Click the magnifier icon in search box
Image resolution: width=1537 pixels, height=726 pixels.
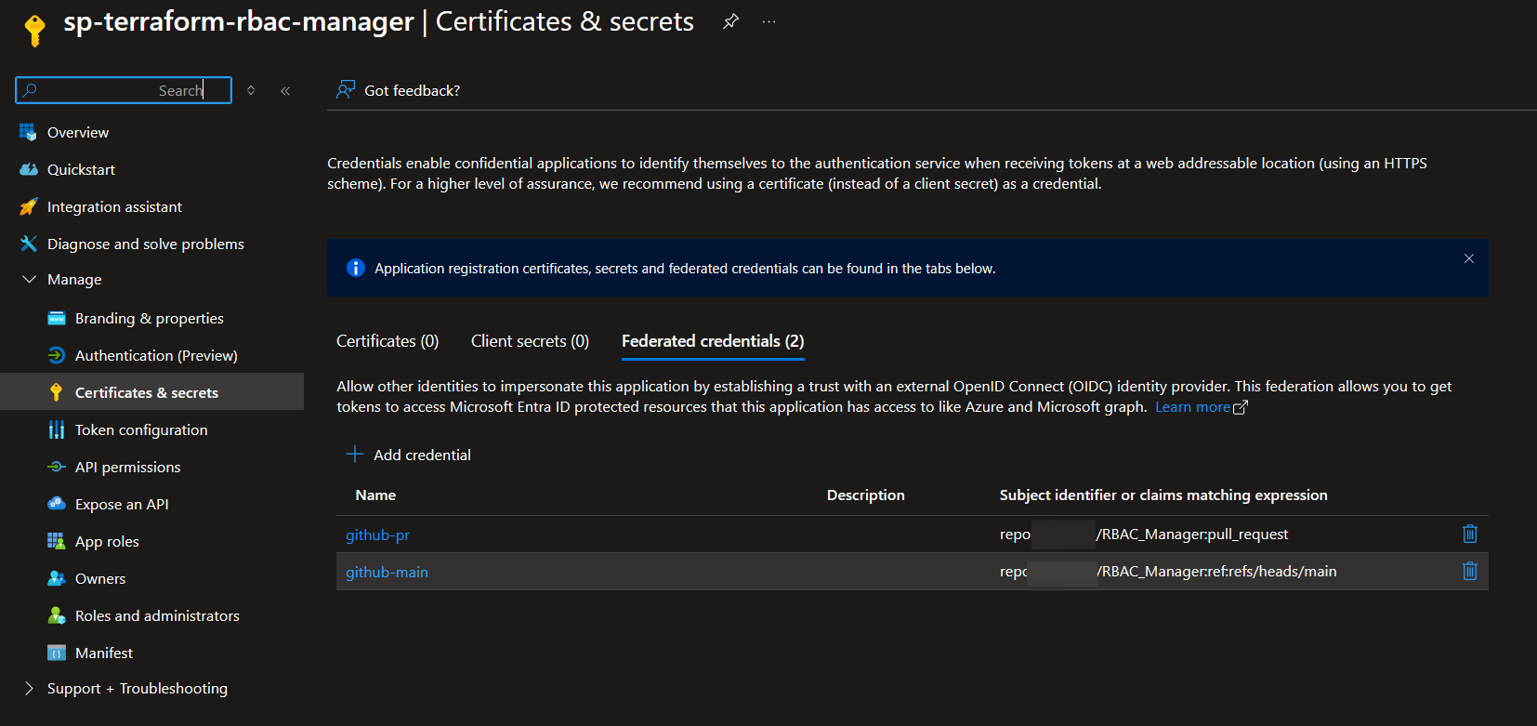30,90
